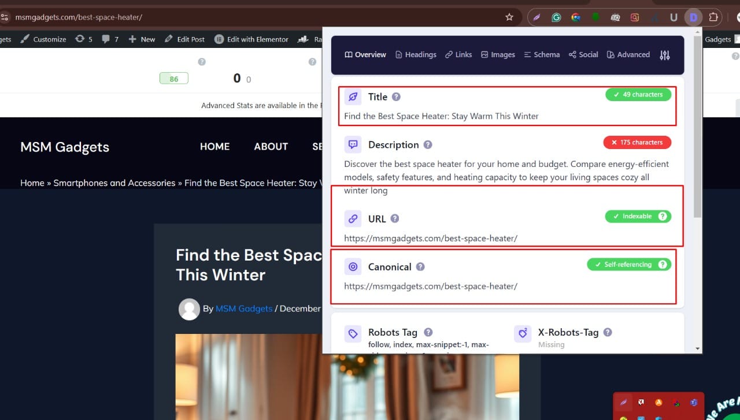Viewport: 740px width, 420px height.
Task: Bookmark this page with the star icon
Action: tap(509, 17)
